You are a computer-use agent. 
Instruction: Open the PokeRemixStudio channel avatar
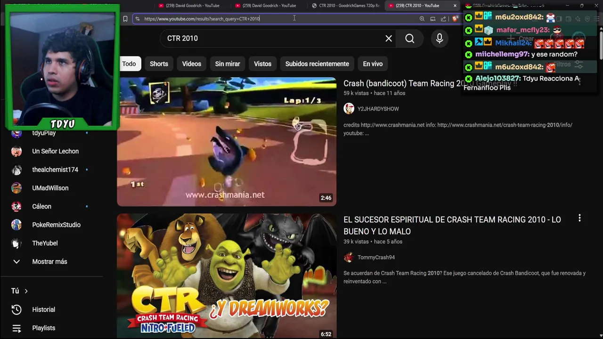point(16,225)
